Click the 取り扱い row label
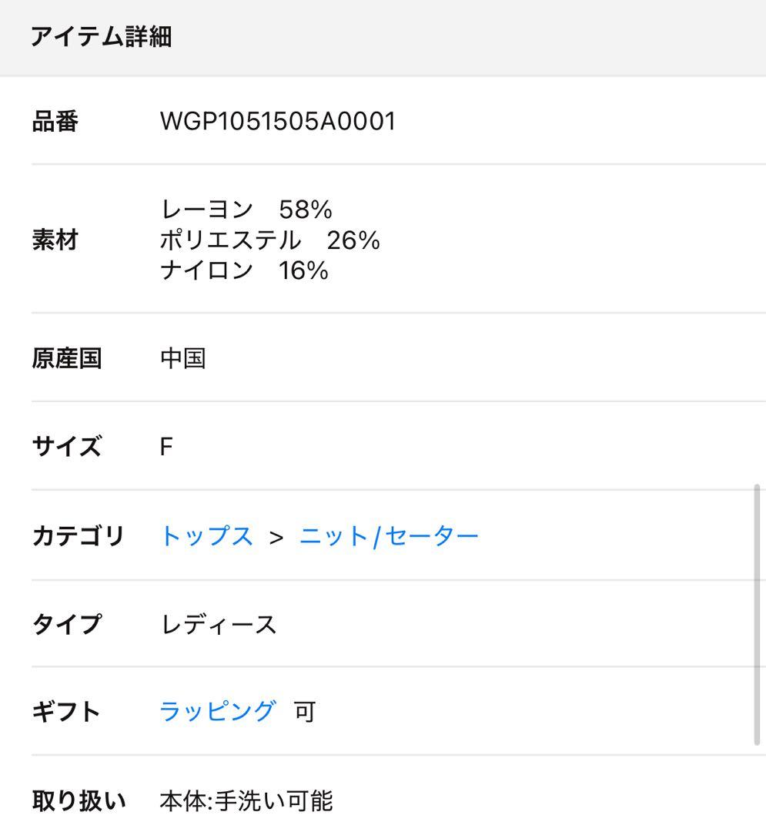 pos(79,801)
